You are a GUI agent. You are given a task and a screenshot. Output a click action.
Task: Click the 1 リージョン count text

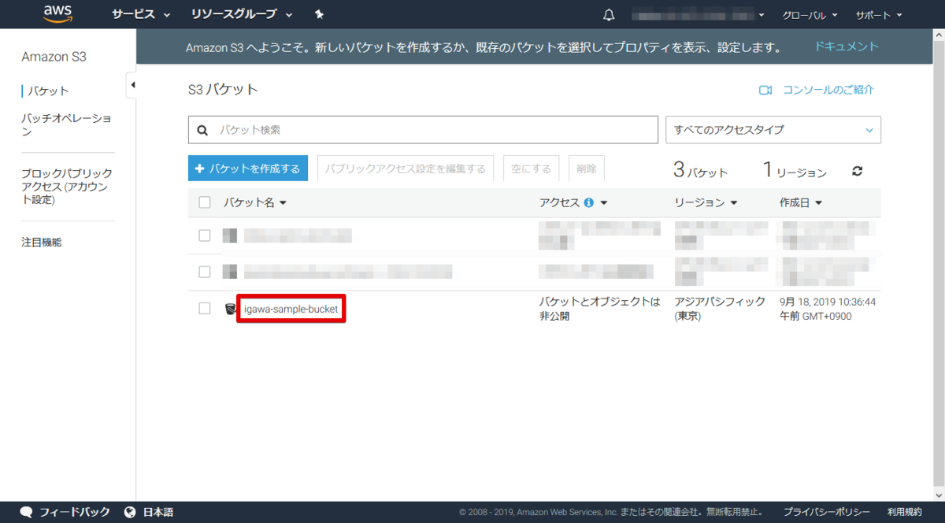pos(795,169)
